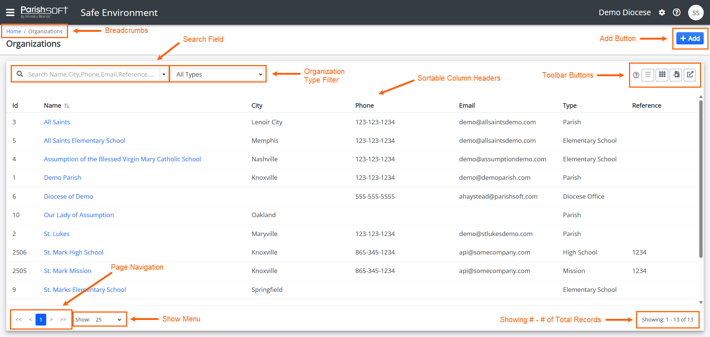Click the Maryville city cell
Image resolution: width=710 pixels, height=337 pixels.
pos(264,234)
